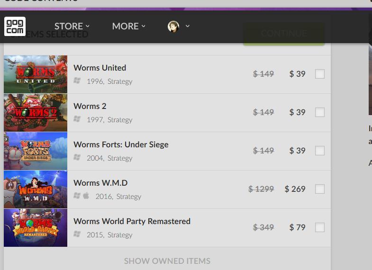Image resolution: width=372 pixels, height=270 pixels.
Task: Click the GOG.com logo
Action: click(x=15, y=27)
